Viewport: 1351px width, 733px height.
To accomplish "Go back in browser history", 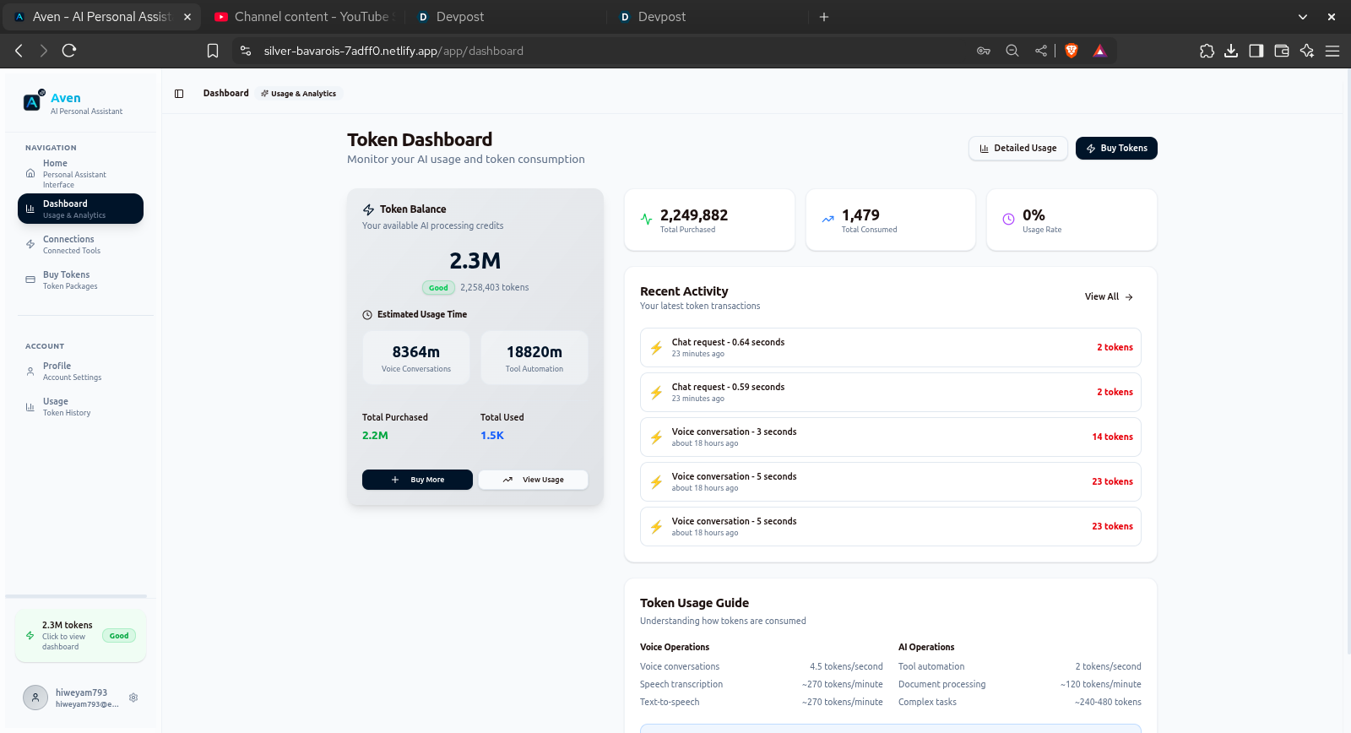I will coord(19,51).
